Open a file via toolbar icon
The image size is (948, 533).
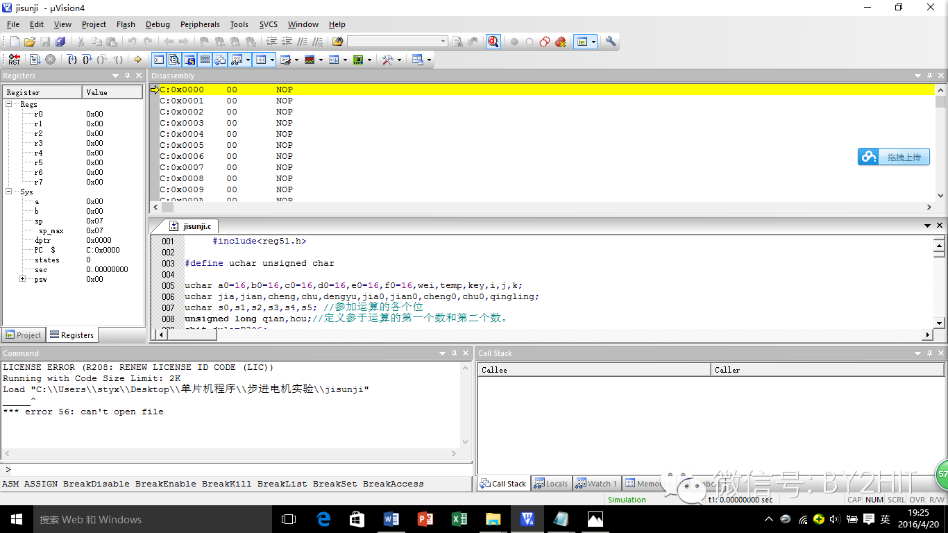[30, 42]
